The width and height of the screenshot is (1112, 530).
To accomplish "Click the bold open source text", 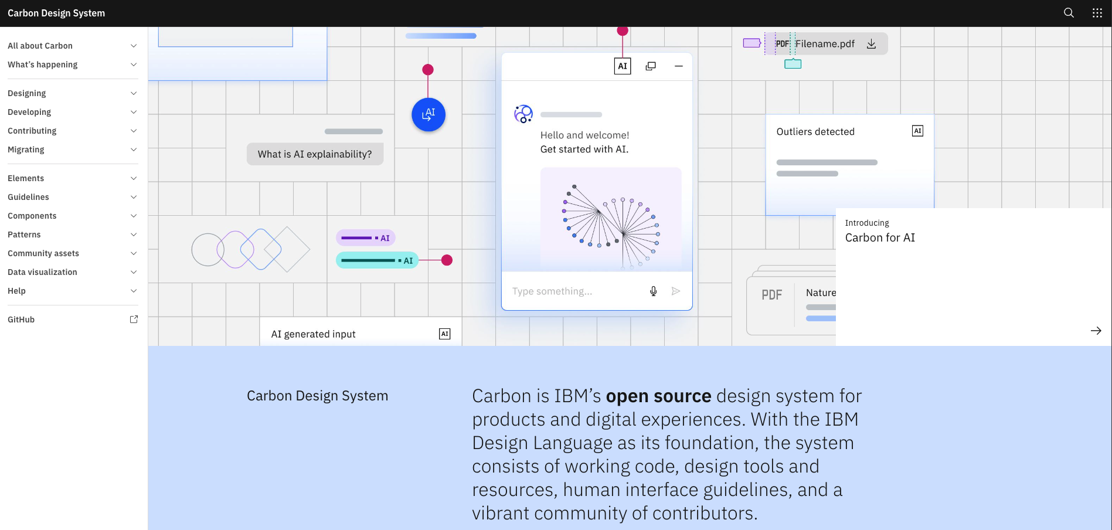I will point(658,396).
